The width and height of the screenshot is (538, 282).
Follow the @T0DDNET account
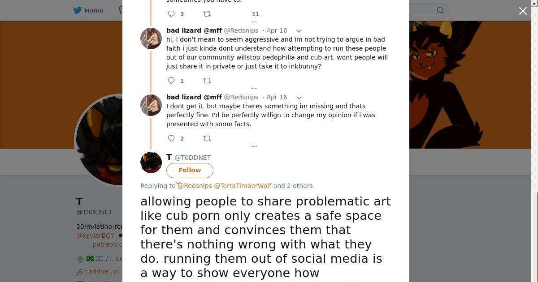[x=190, y=170]
